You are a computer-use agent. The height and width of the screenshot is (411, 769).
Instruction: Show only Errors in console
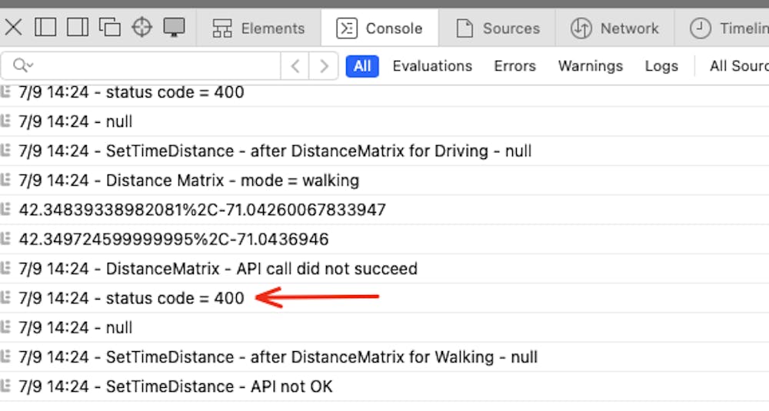[514, 66]
